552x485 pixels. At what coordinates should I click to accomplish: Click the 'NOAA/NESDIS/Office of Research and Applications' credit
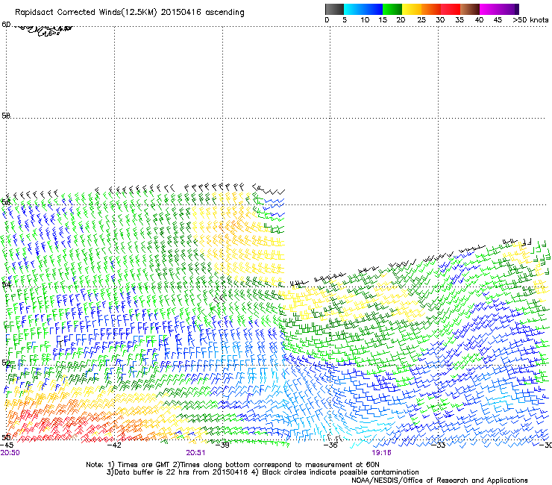tap(439, 481)
